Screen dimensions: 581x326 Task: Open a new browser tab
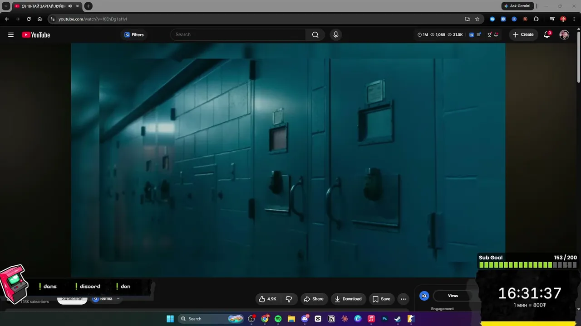point(88,6)
